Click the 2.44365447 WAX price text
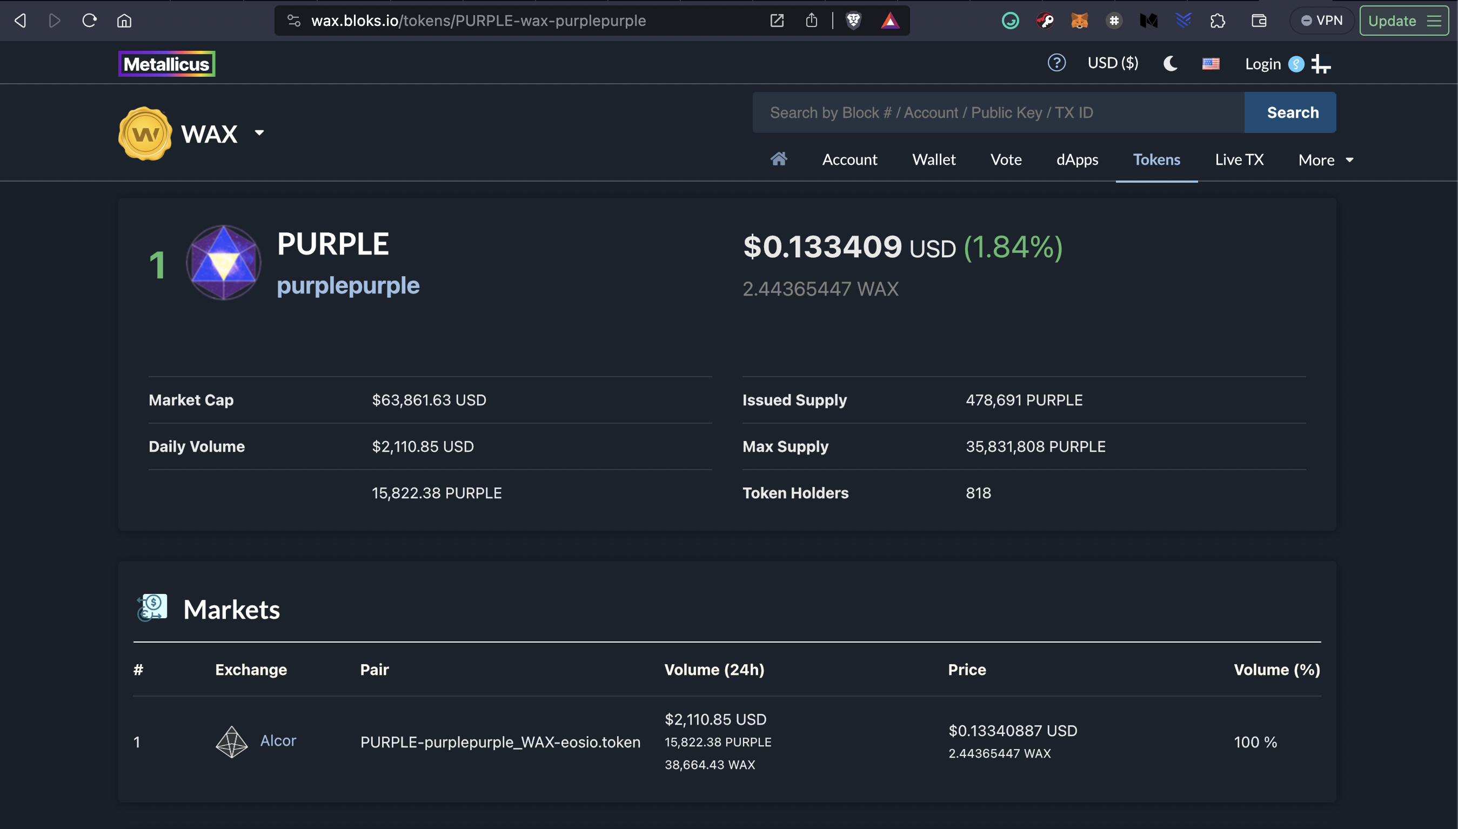Viewport: 1458px width, 829px height. coord(820,289)
